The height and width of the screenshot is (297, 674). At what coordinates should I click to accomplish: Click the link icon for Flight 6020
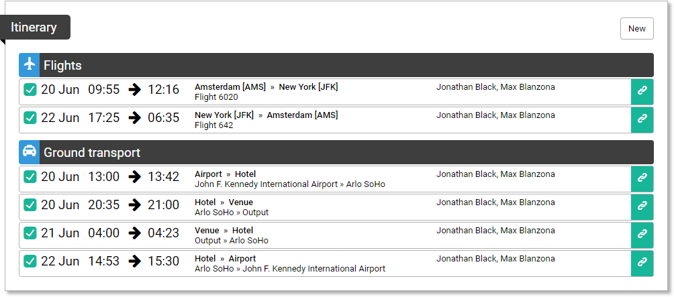642,92
